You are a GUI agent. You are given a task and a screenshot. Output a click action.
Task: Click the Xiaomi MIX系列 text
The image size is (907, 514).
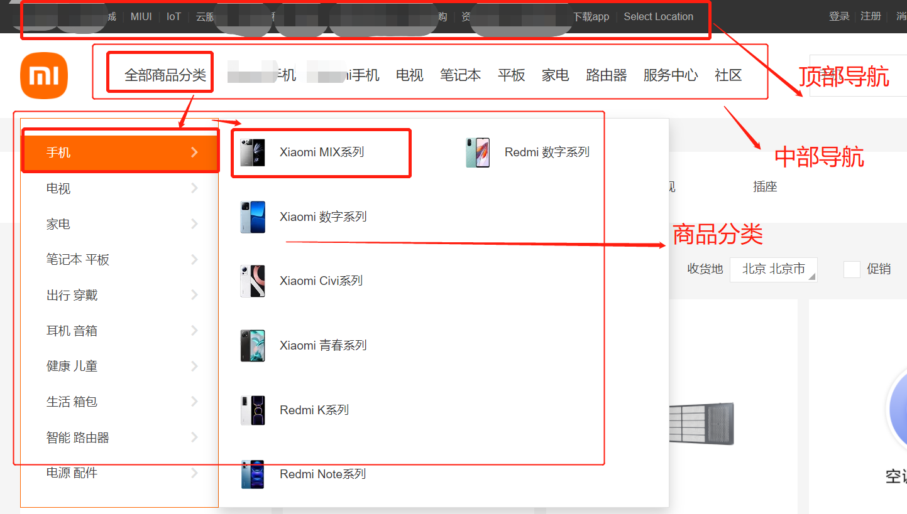(x=322, y=152)
